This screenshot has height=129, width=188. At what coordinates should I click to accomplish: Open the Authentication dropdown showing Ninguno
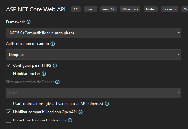pyautogui.click(x=94, y=54)
